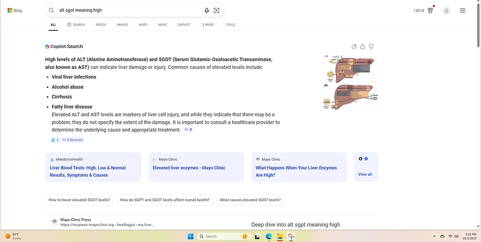This screenshot has width=481, height=242.
Task: Open Task View in the taskbar
Action: 258,236
